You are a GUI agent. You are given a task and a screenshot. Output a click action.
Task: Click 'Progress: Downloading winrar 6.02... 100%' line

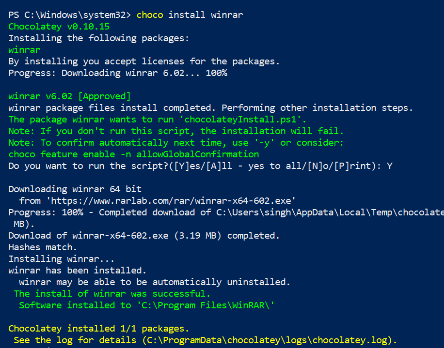point(118,73)
